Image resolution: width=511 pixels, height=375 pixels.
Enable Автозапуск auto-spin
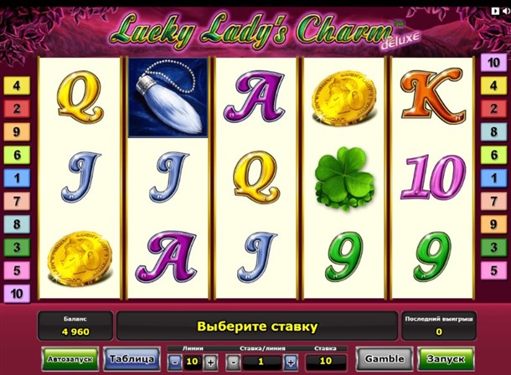(x=70, y=359)
